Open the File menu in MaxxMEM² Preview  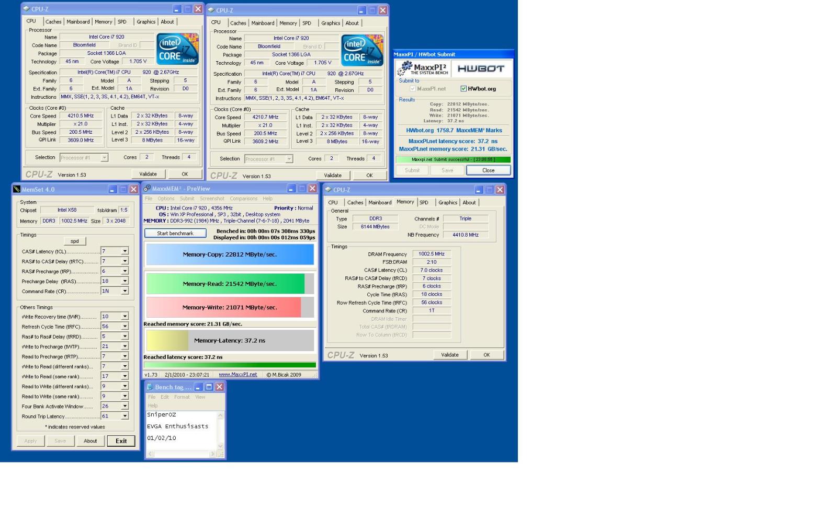149,199
